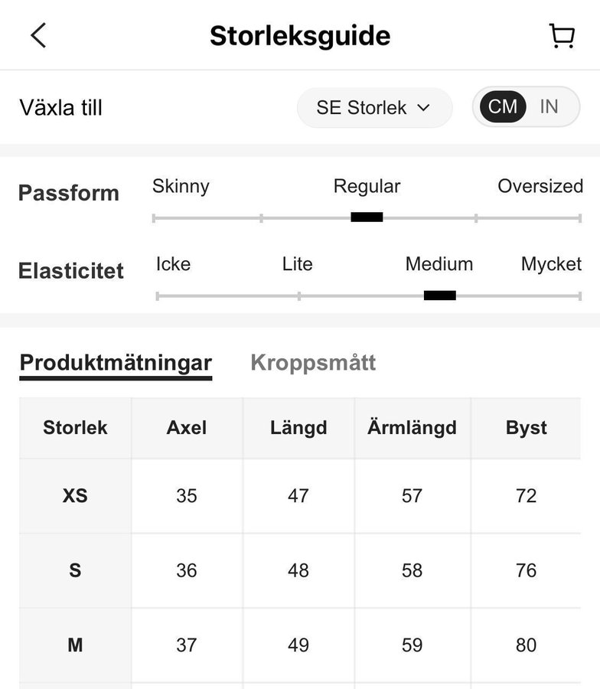Open the shopping cart
The image size is (600, 689).
(x=562, y=36)
